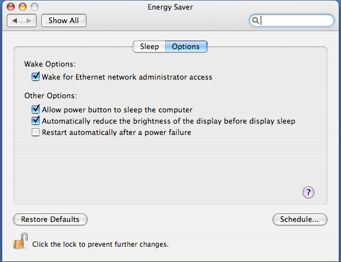341x262 pixels.
Task: Enable Restart automatically after a power failure
Action: [x=36, y=133]
